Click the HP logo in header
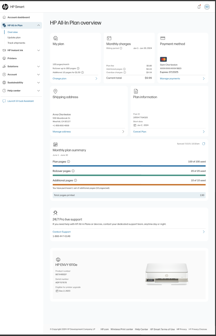216x336 pixels. (x=5, y=7)
